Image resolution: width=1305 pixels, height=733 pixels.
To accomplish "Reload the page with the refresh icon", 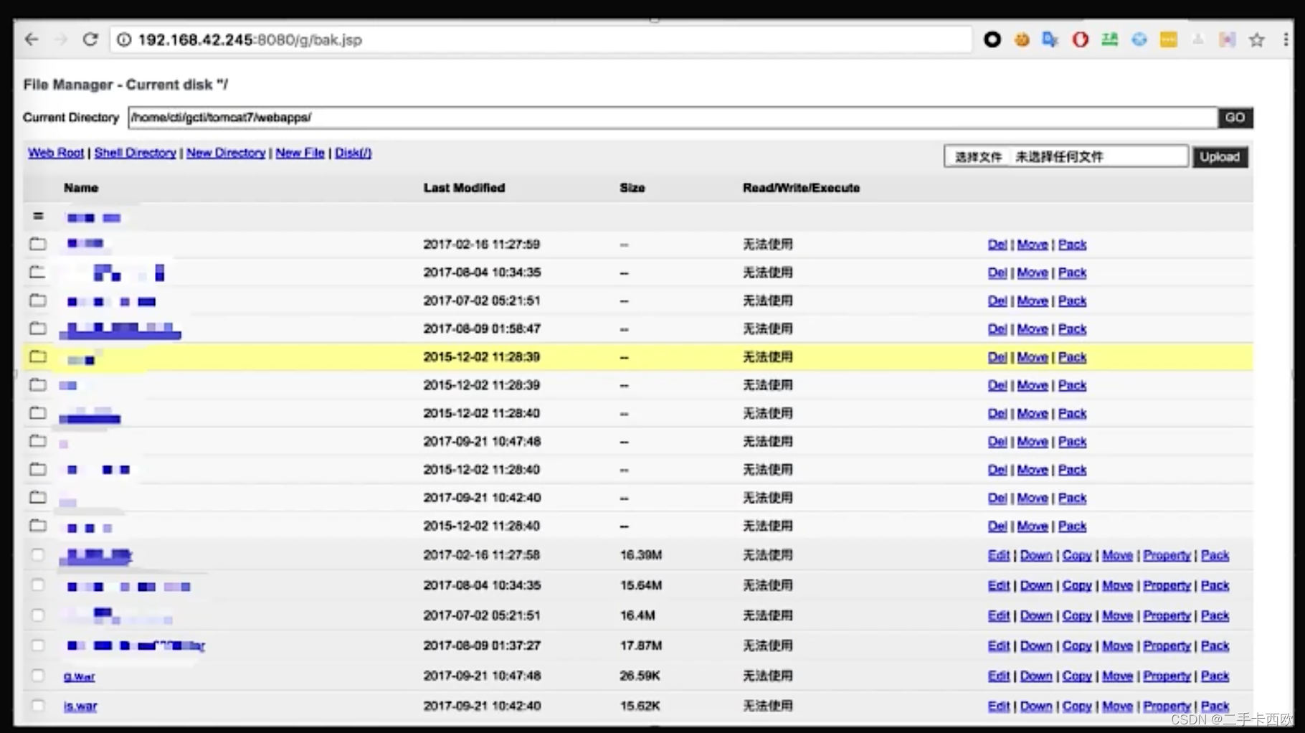I will tap(90, 39).
